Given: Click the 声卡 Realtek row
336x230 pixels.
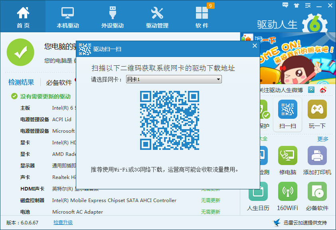Looking at the screenshot, I should (48, 177).
